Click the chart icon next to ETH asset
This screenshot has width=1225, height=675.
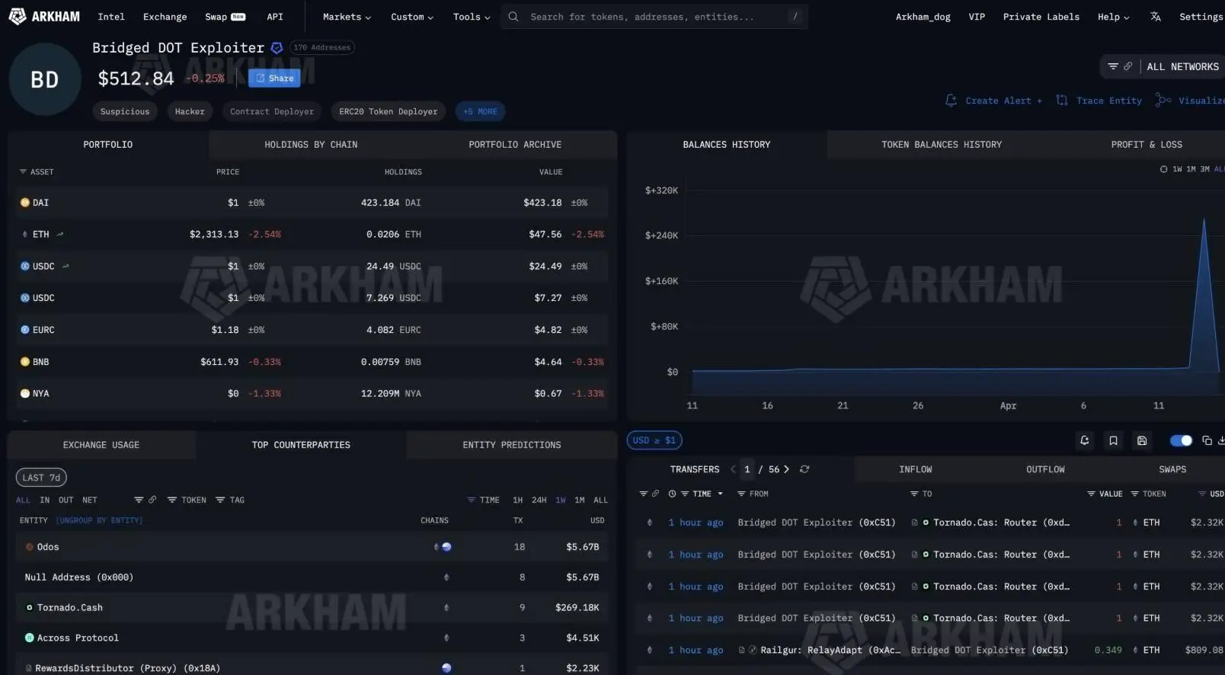pyautogui.click(x=60, y=235)
